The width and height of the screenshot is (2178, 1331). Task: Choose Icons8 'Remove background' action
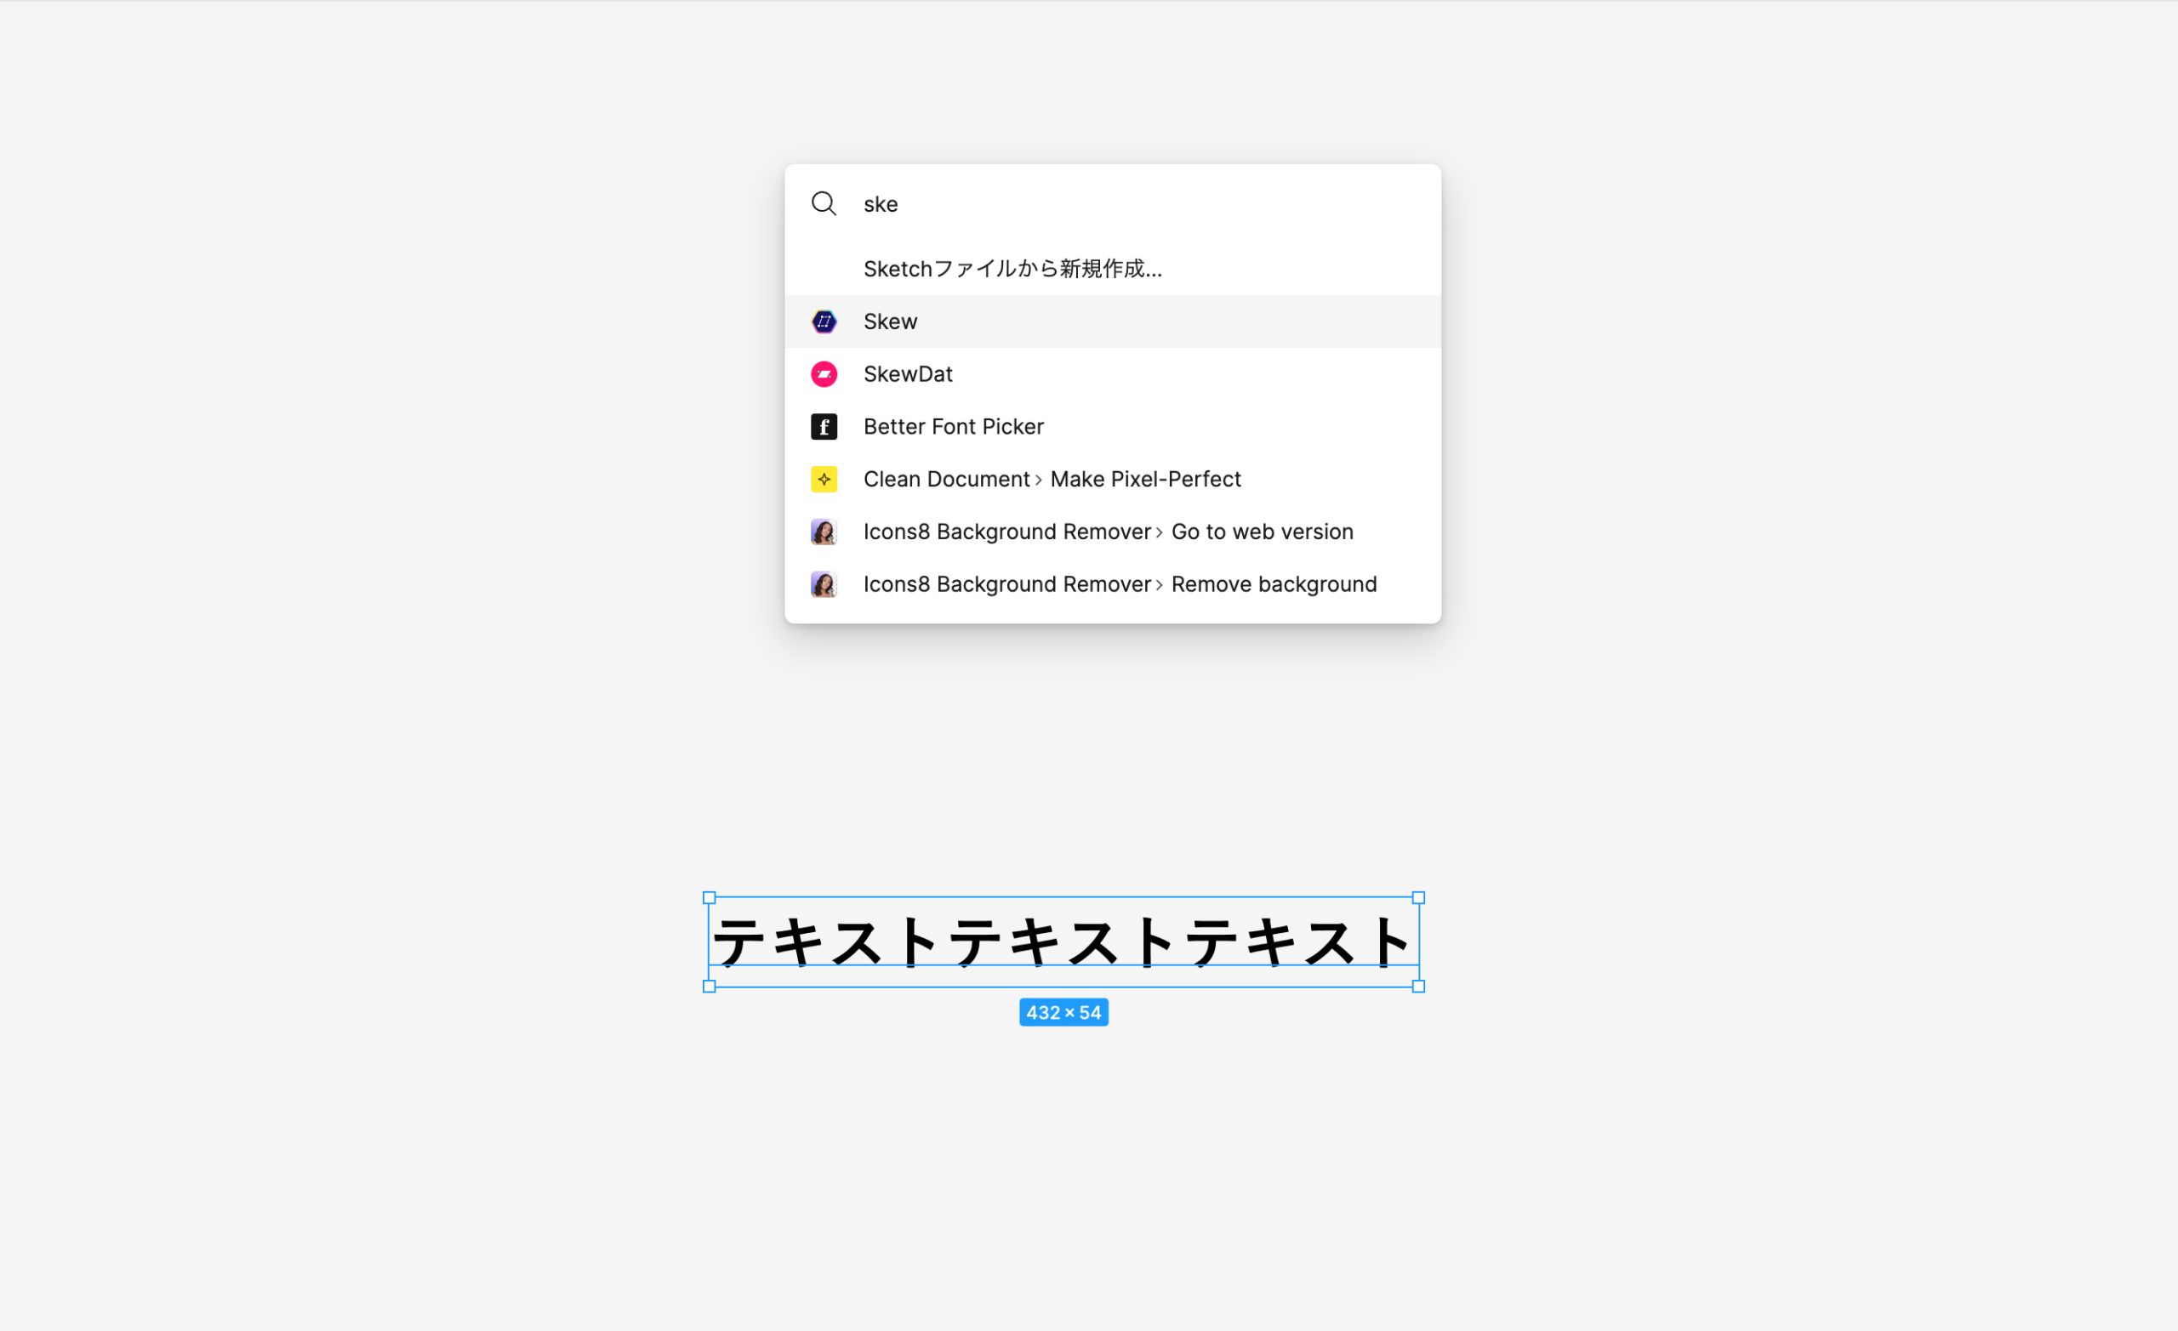(x=1113, y=584)
